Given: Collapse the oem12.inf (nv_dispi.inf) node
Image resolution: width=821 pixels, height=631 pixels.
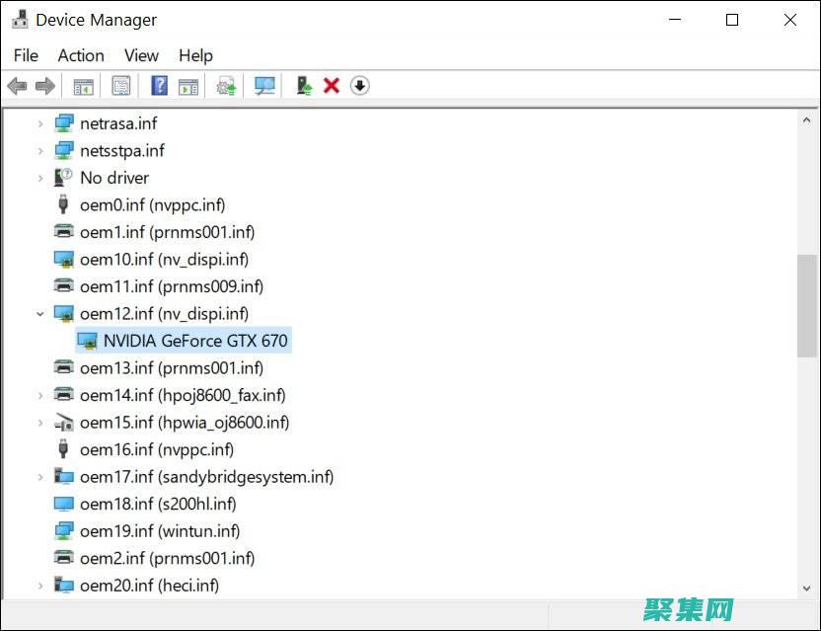Looking at the screenshot, I should 40,314.
